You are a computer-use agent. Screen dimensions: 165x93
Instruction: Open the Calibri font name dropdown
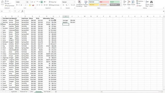click(x=26, y=2)
